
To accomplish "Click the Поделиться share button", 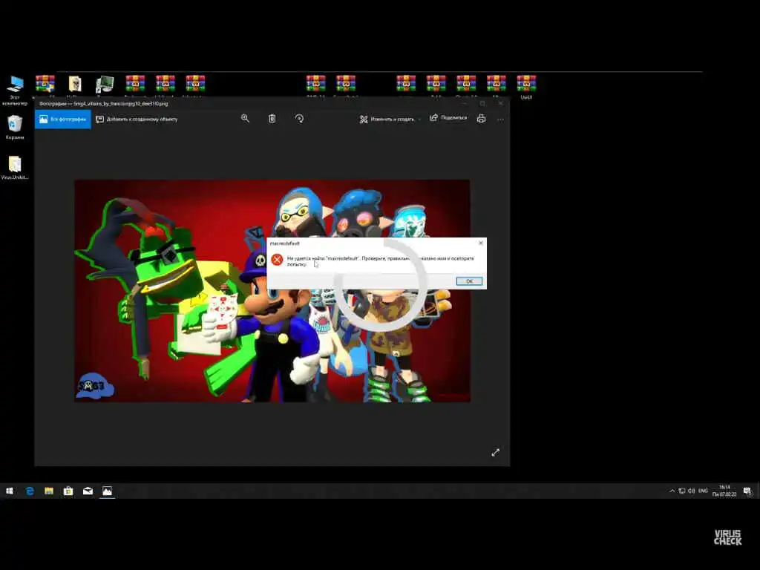I will [x=448, y=118].
